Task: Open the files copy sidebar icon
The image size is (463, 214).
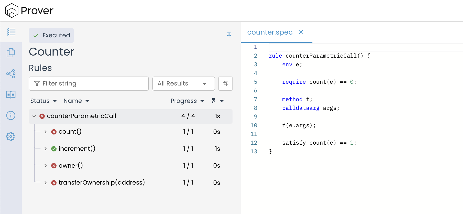Action: [x=11, y=53]
